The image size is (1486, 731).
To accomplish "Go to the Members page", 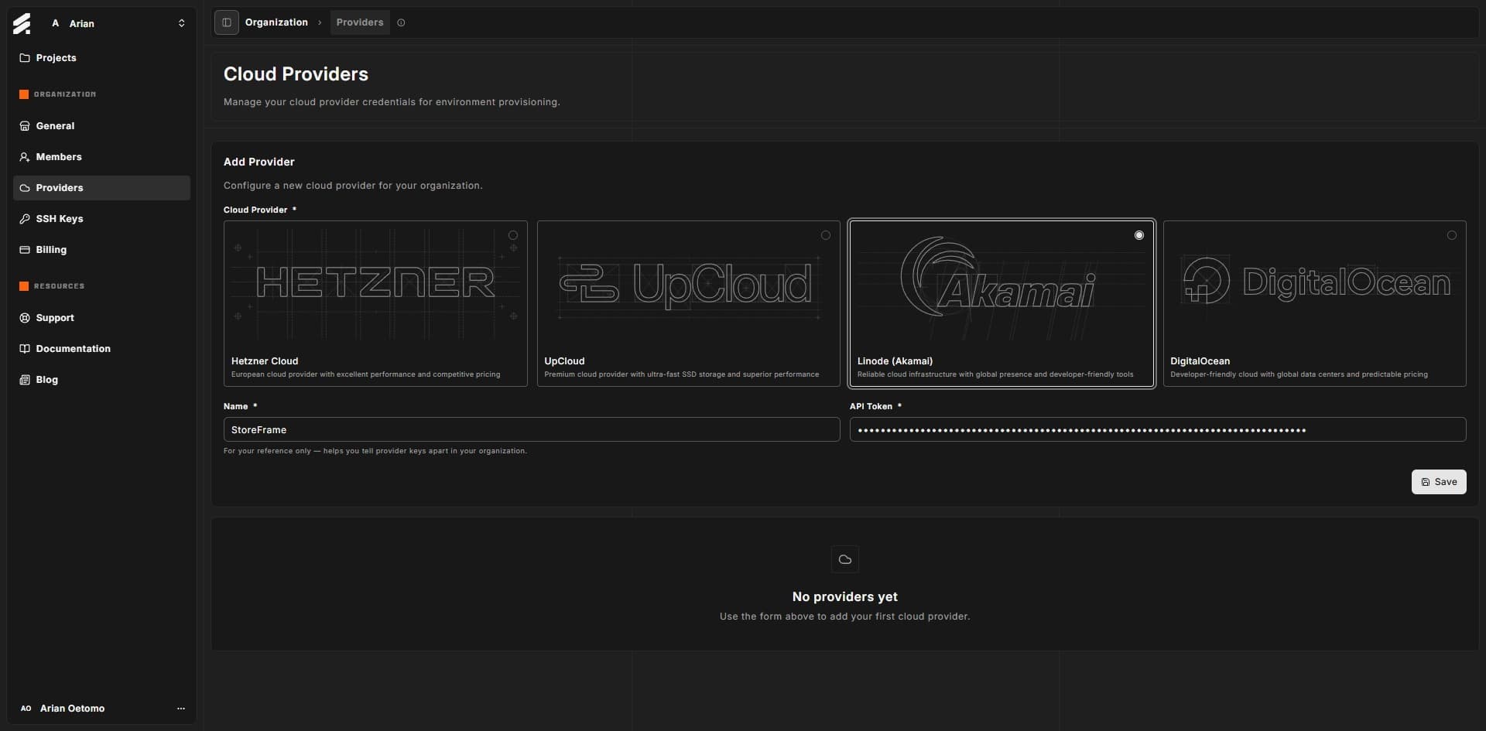I will click(101, 157).
